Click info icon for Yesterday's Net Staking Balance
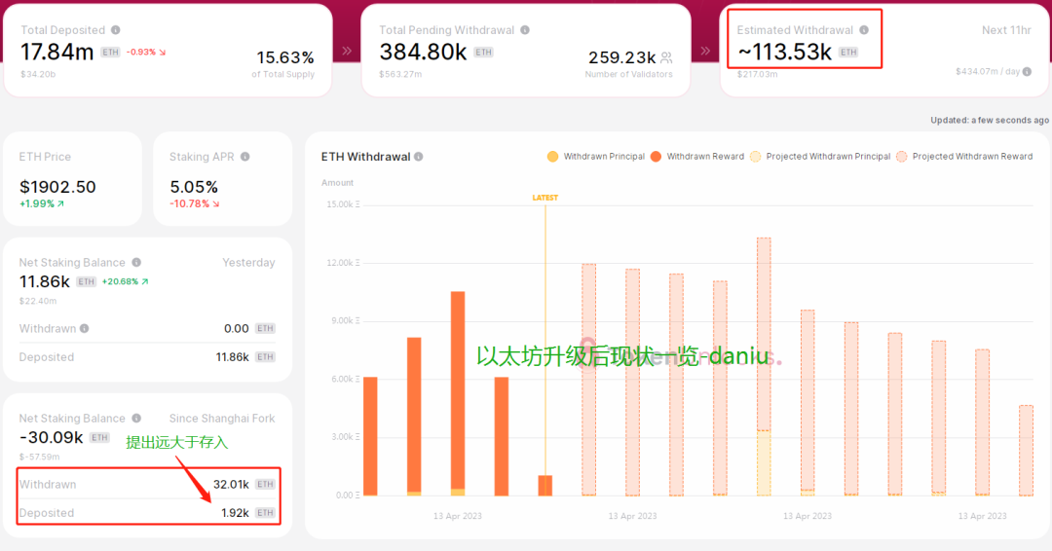 pyautogui.click(x=136, y=263)
